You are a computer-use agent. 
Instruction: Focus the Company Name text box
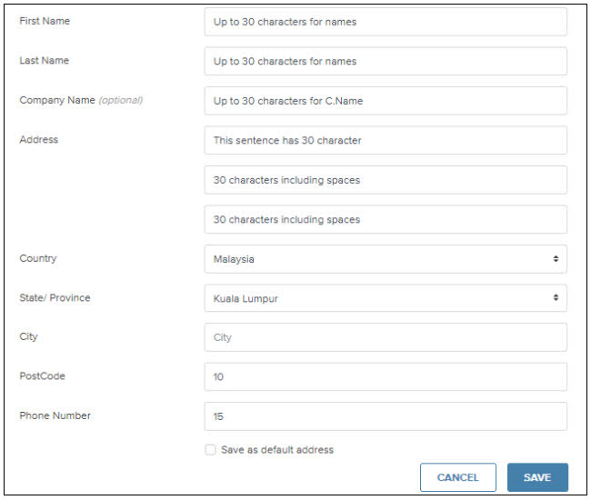pyautogui.click(x=386, y=101)
